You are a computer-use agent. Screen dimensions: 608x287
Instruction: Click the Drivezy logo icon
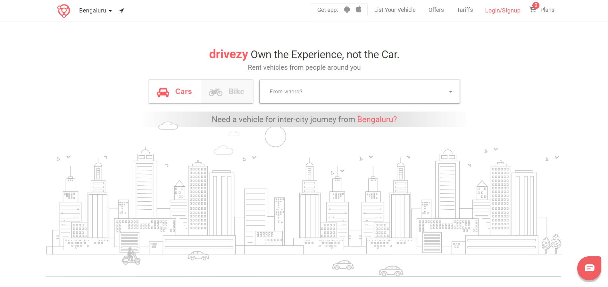[63, 11]
